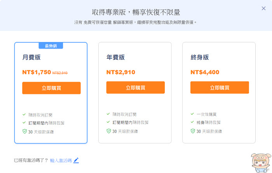Buy the monthly plan (月費版) now
The width and height of the screenshot is (272, 173).
[x=51, y=88]
